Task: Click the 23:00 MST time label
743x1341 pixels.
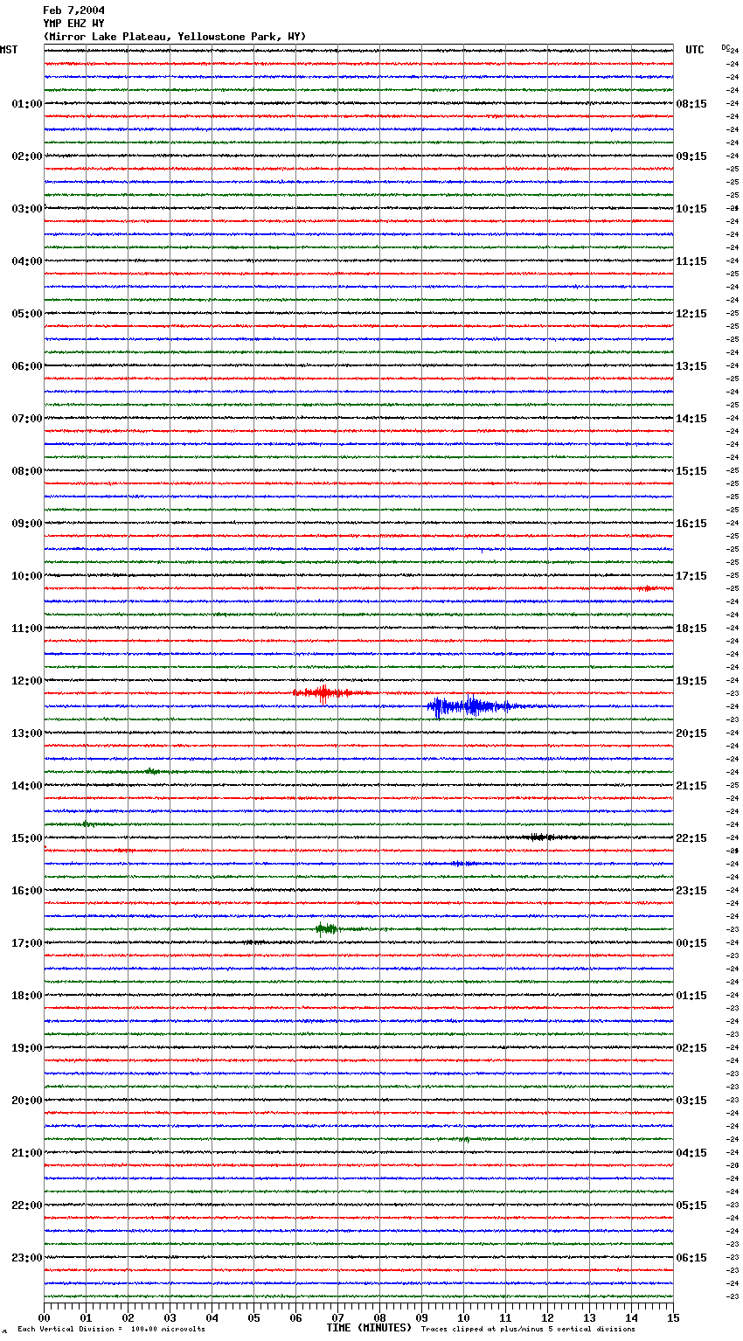Action: point(27,1258)
